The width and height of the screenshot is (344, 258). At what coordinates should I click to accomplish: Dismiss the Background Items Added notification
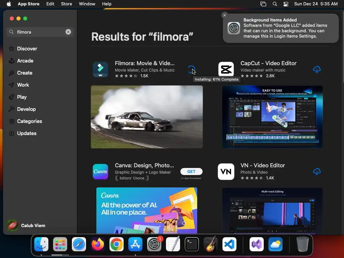(x=224, y=15)
